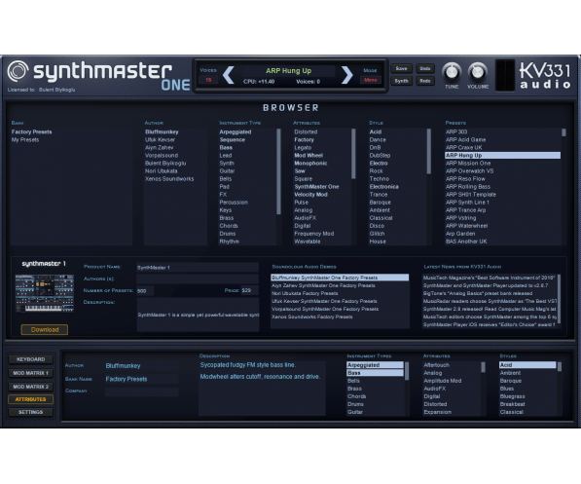Select preset ARP Waterwheel

pyautogui.click(x=466, y=226)
